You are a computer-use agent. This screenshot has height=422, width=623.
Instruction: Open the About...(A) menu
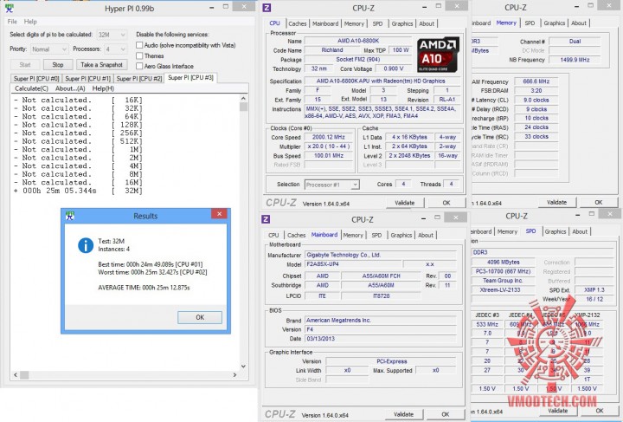pyautogui.click(x=70, y=88)
